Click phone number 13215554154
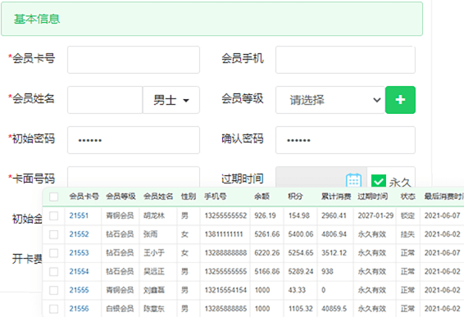 coord(225,290)
